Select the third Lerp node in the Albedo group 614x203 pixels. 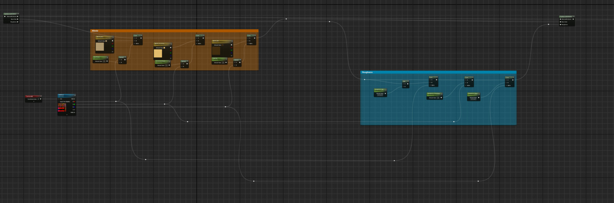point(251,40)
